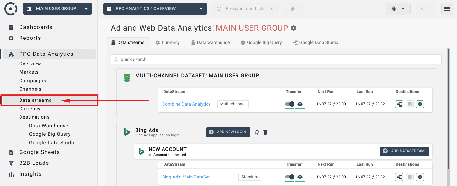Open Reports in the sidebar

pyautogui.click(x=30, y=38)
